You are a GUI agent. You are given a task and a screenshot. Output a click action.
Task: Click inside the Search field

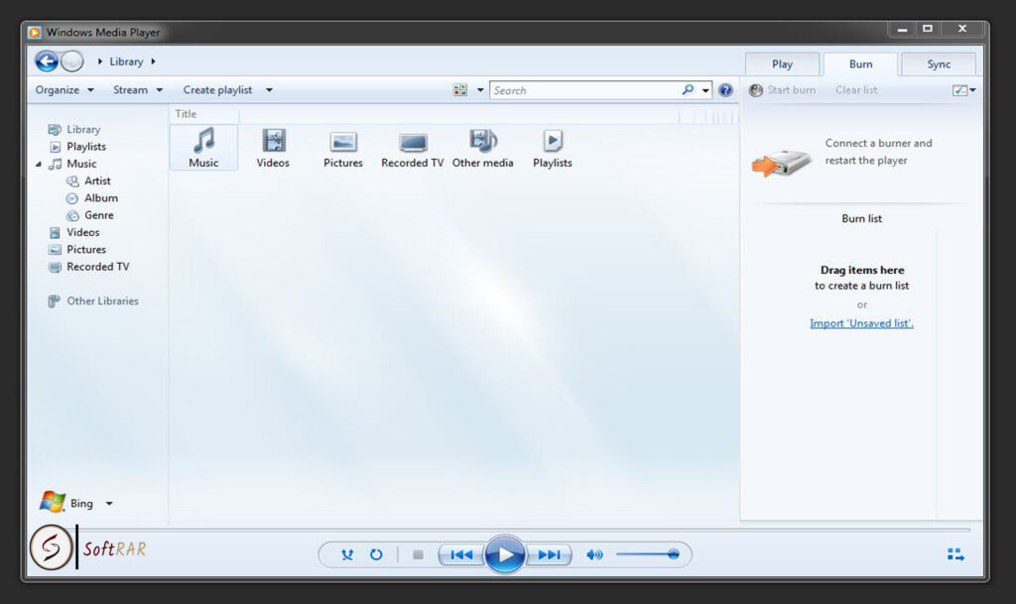(586, 90)
